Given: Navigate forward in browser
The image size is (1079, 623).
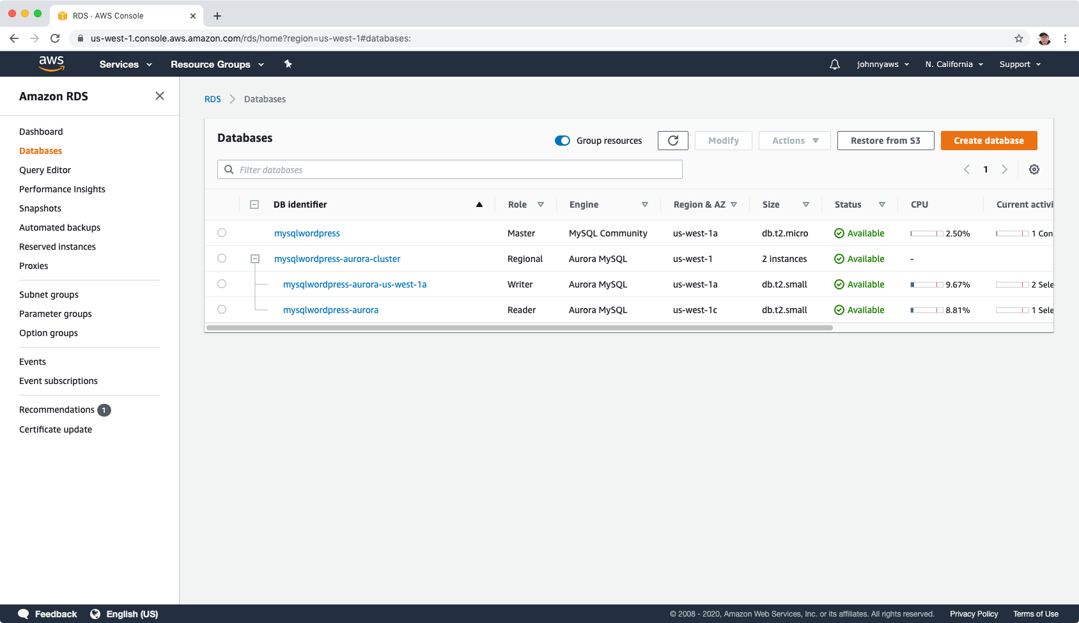Looking at the screenshot, I should click(35, 38).
